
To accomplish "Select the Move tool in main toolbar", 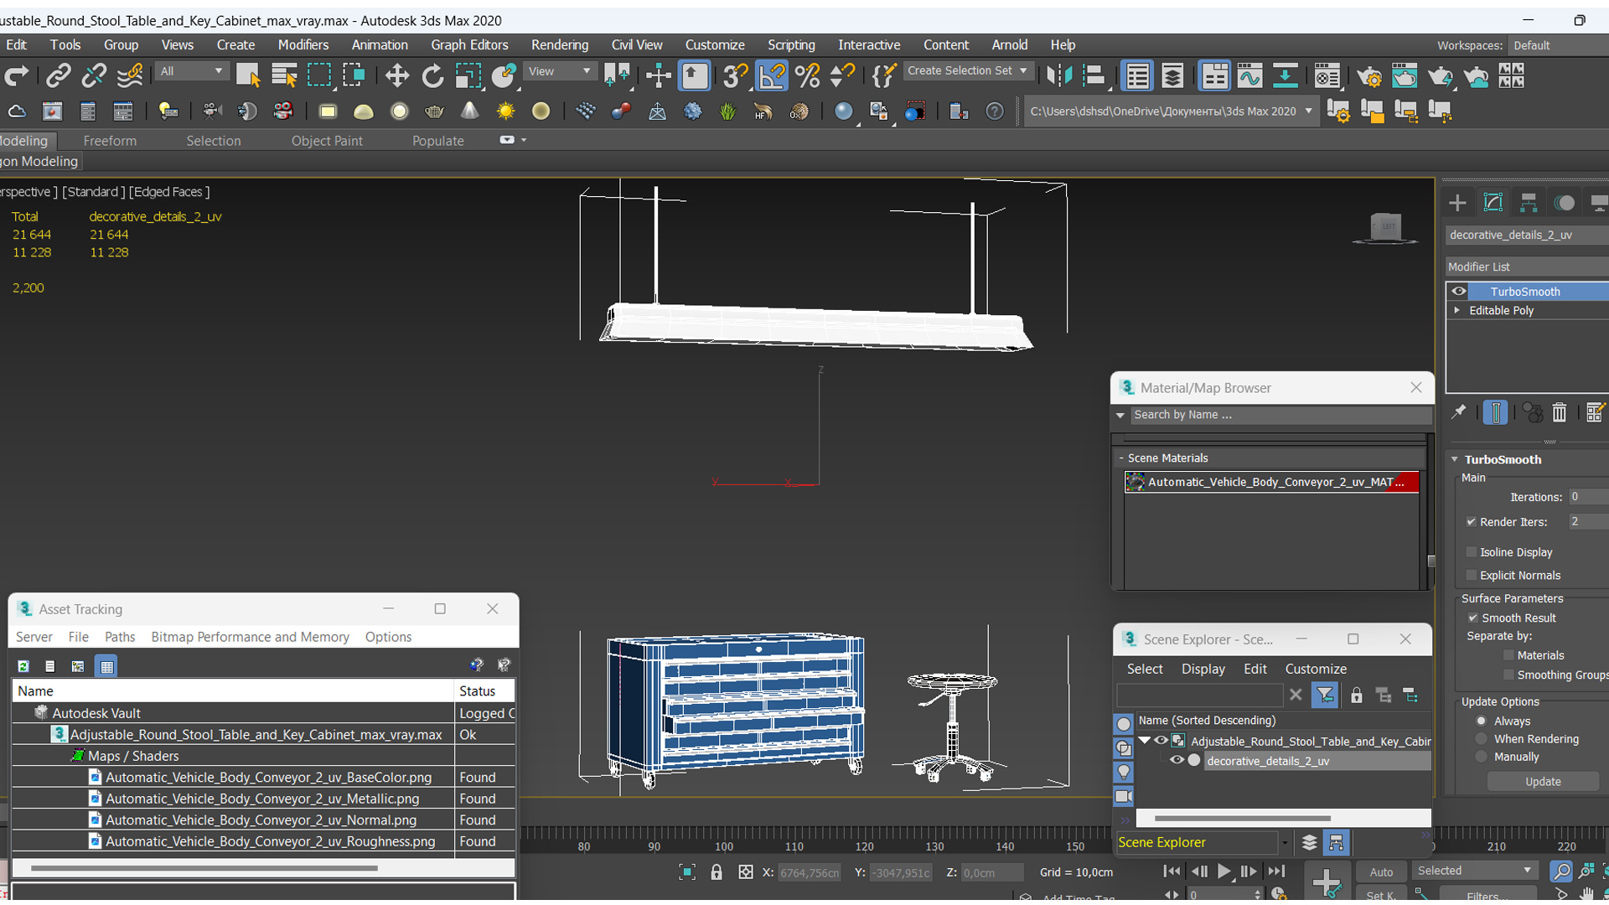I will tap(396, 76).
